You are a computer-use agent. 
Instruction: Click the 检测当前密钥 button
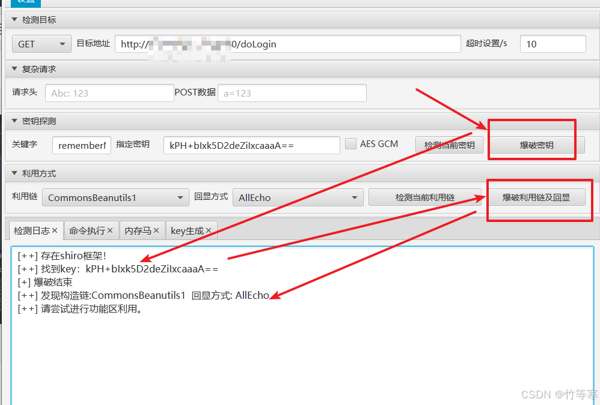pos(448,144)
